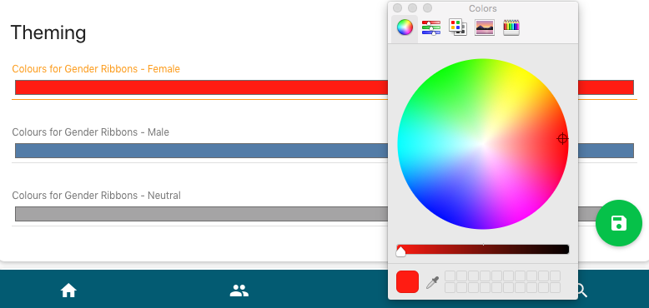The image size is (649, 308).
Task: Click the label 'Colours for Gender Ribbons - Male'
Action: [x=91, y=132]
